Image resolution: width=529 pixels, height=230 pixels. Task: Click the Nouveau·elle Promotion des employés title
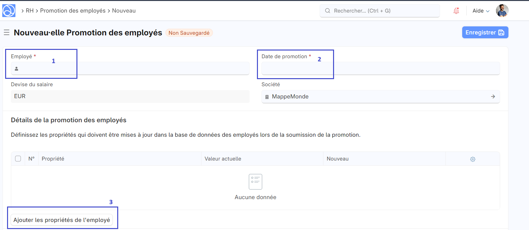[x=88, y=32]
